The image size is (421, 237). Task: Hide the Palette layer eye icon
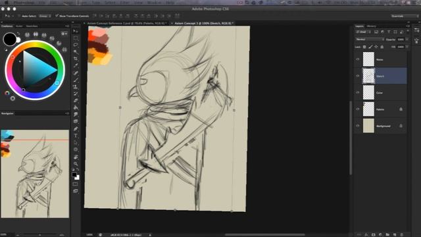(358, 109)
